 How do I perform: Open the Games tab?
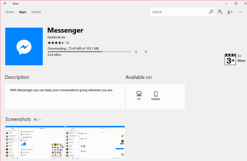click(36, 12)
